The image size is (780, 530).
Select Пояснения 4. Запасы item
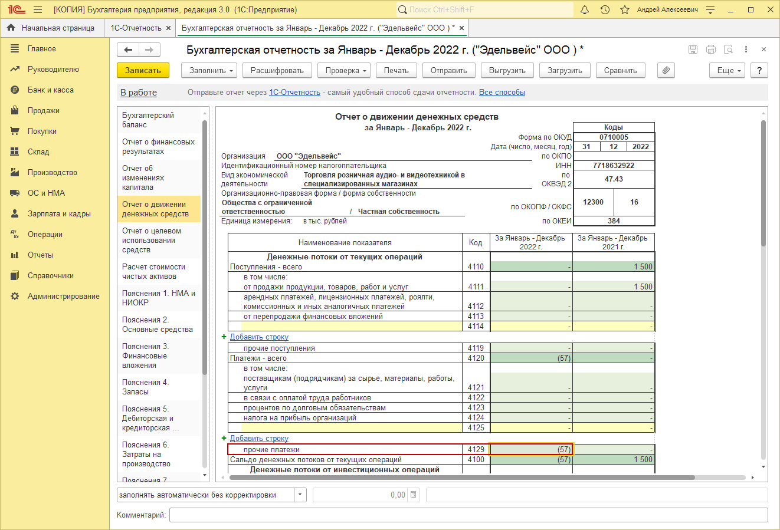click(x=159, y=387)
